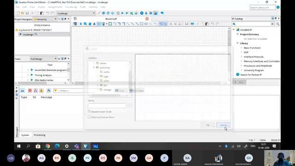The width and height of the screenshot is (295, 166).
Task: Open the Hierarchy dropdown in Project Navigator
Action: coord(55,19)
